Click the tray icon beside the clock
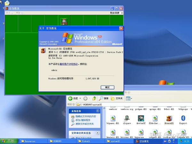The image size is (192, 144). (181, 141)
